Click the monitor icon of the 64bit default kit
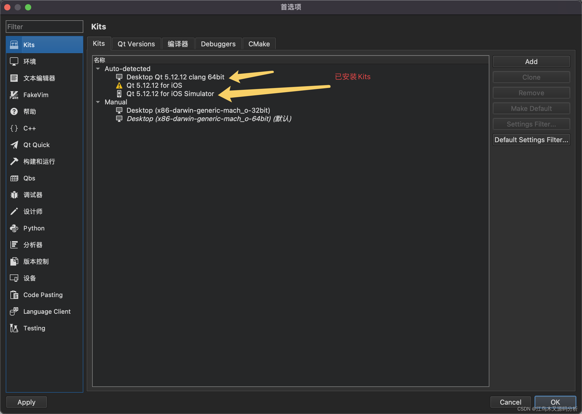Screen dimensions: 582x414 click(119, 119)
